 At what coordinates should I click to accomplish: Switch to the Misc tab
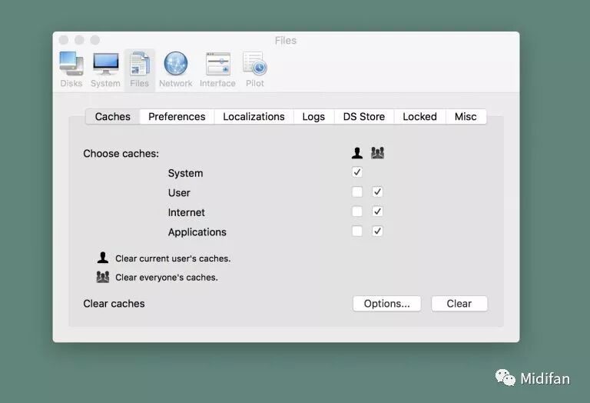coord(466,117)
